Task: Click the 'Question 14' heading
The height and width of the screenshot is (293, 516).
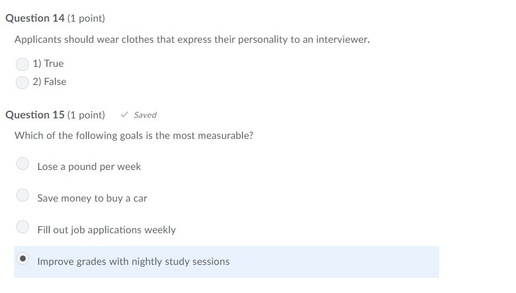Action: tap(35, 18)
